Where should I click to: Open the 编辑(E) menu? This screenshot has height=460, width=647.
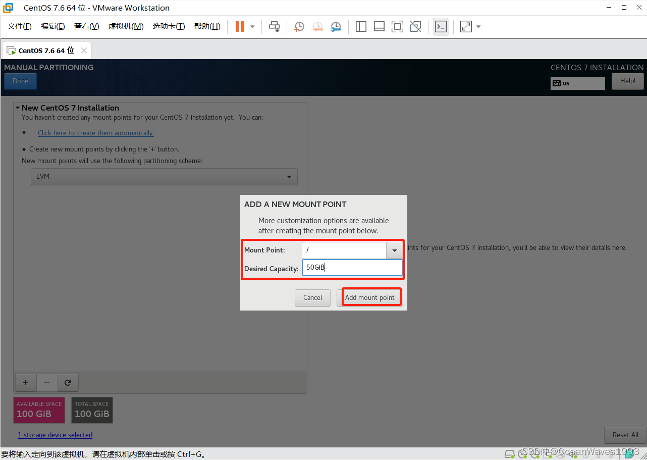coord(53,26)
